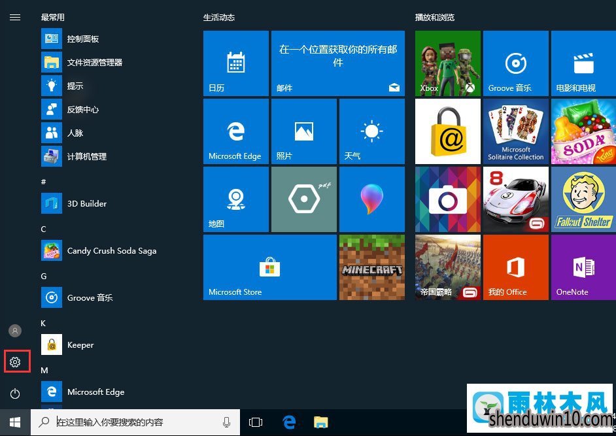The height and width of the screenshot is (436, 616).
Task: Click the taskbar search input box
Action: pyautogui.click(x=135, y=422)
